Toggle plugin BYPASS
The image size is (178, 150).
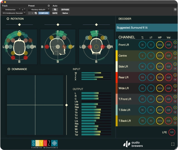[65, 9]
